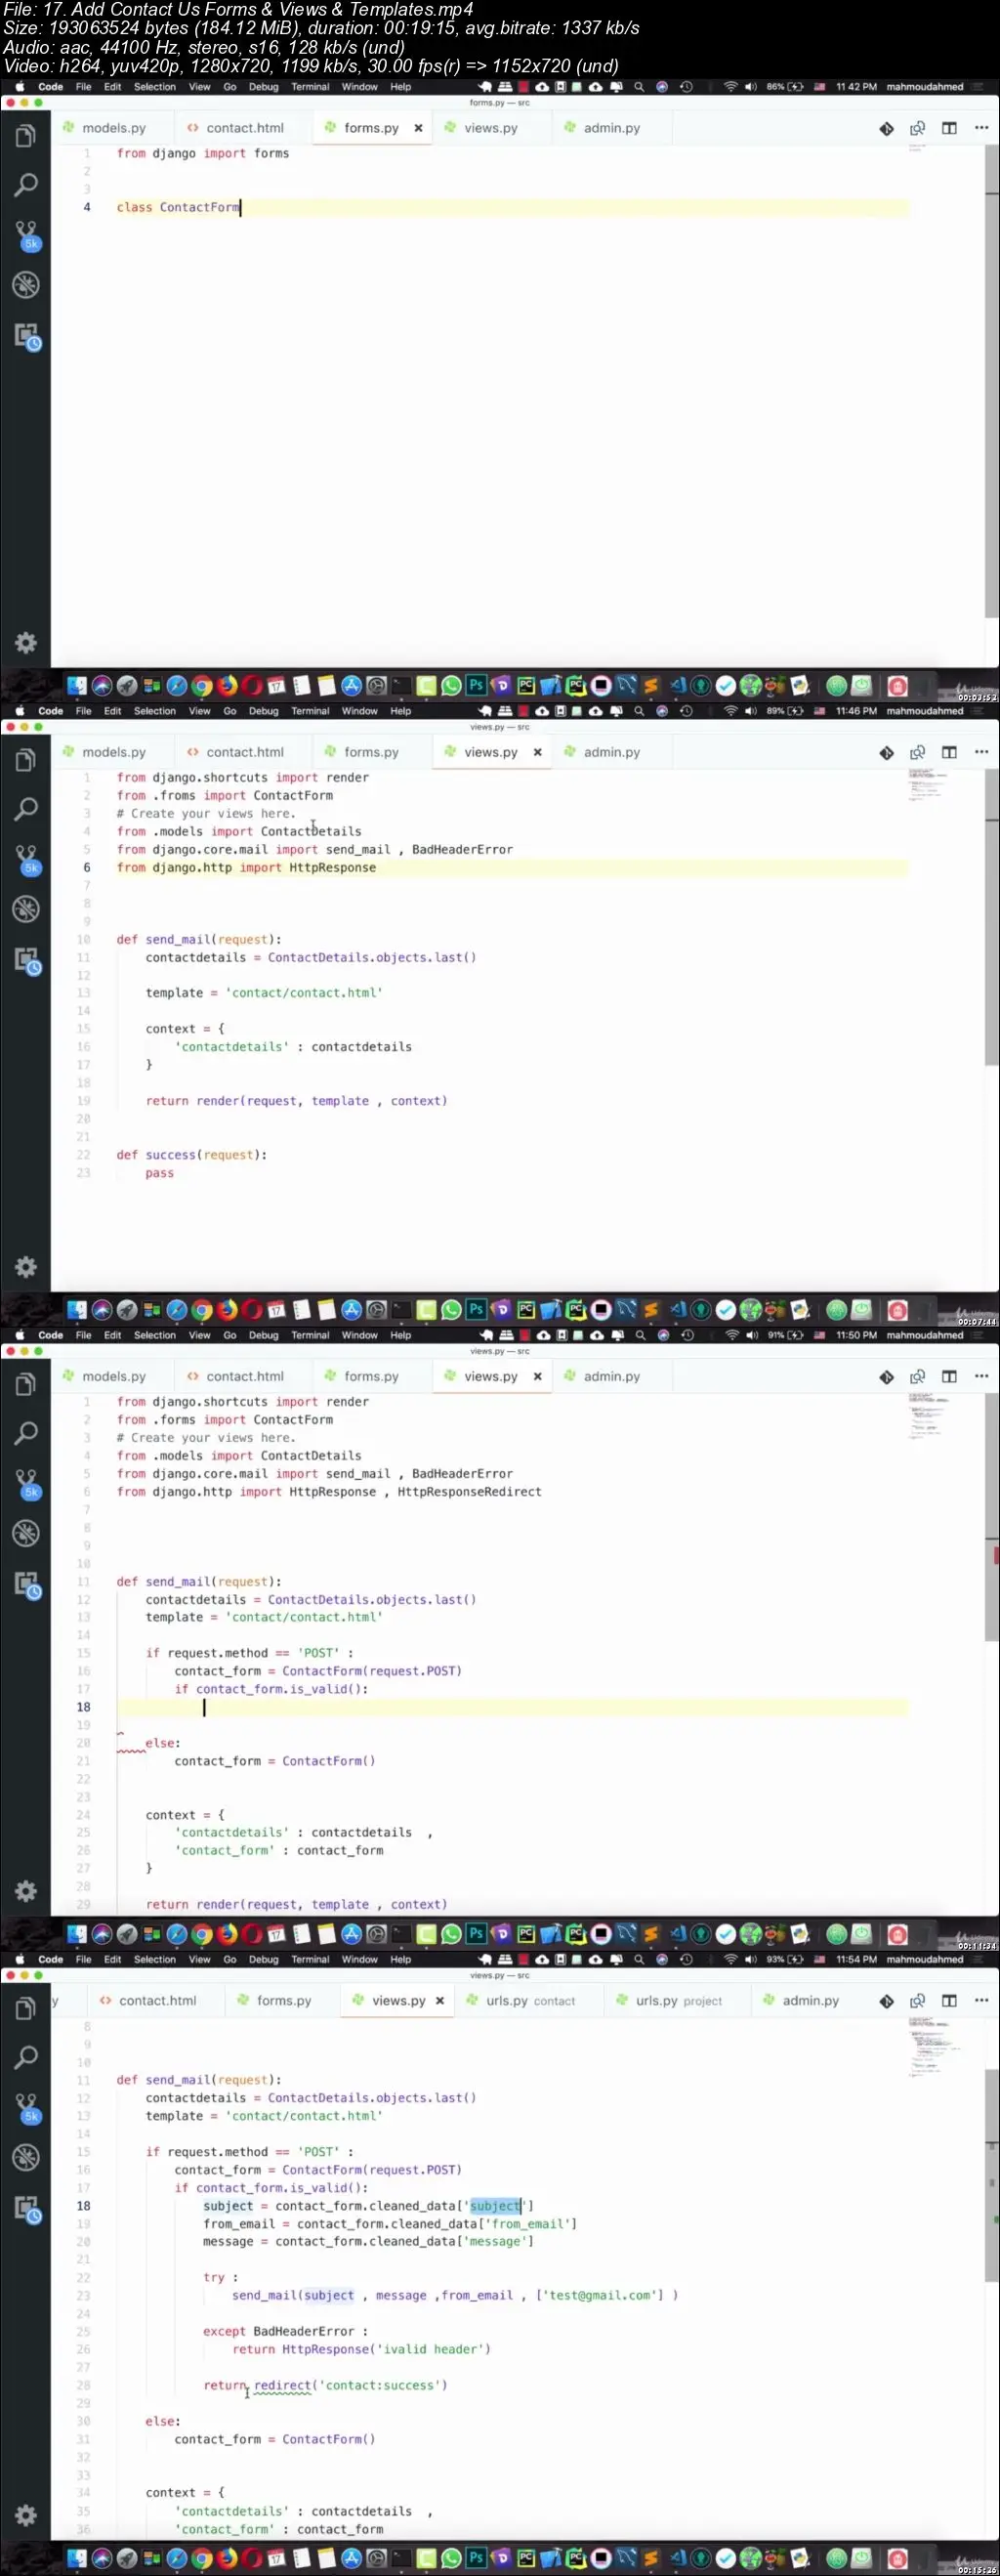
Task: Switch to admin.py tab in the 11:54 PM frame
Action: click(802, 2000)
